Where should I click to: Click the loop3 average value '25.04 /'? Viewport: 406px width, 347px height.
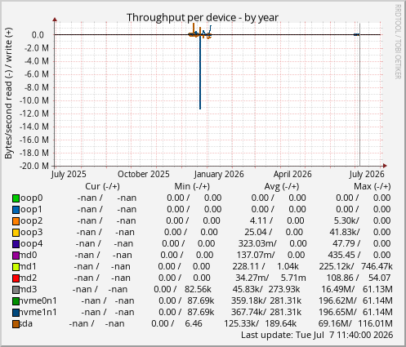click(x=258, y=232)
